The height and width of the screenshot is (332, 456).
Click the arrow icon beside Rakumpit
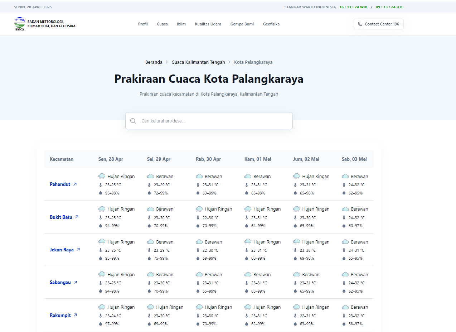click(75, 315)
